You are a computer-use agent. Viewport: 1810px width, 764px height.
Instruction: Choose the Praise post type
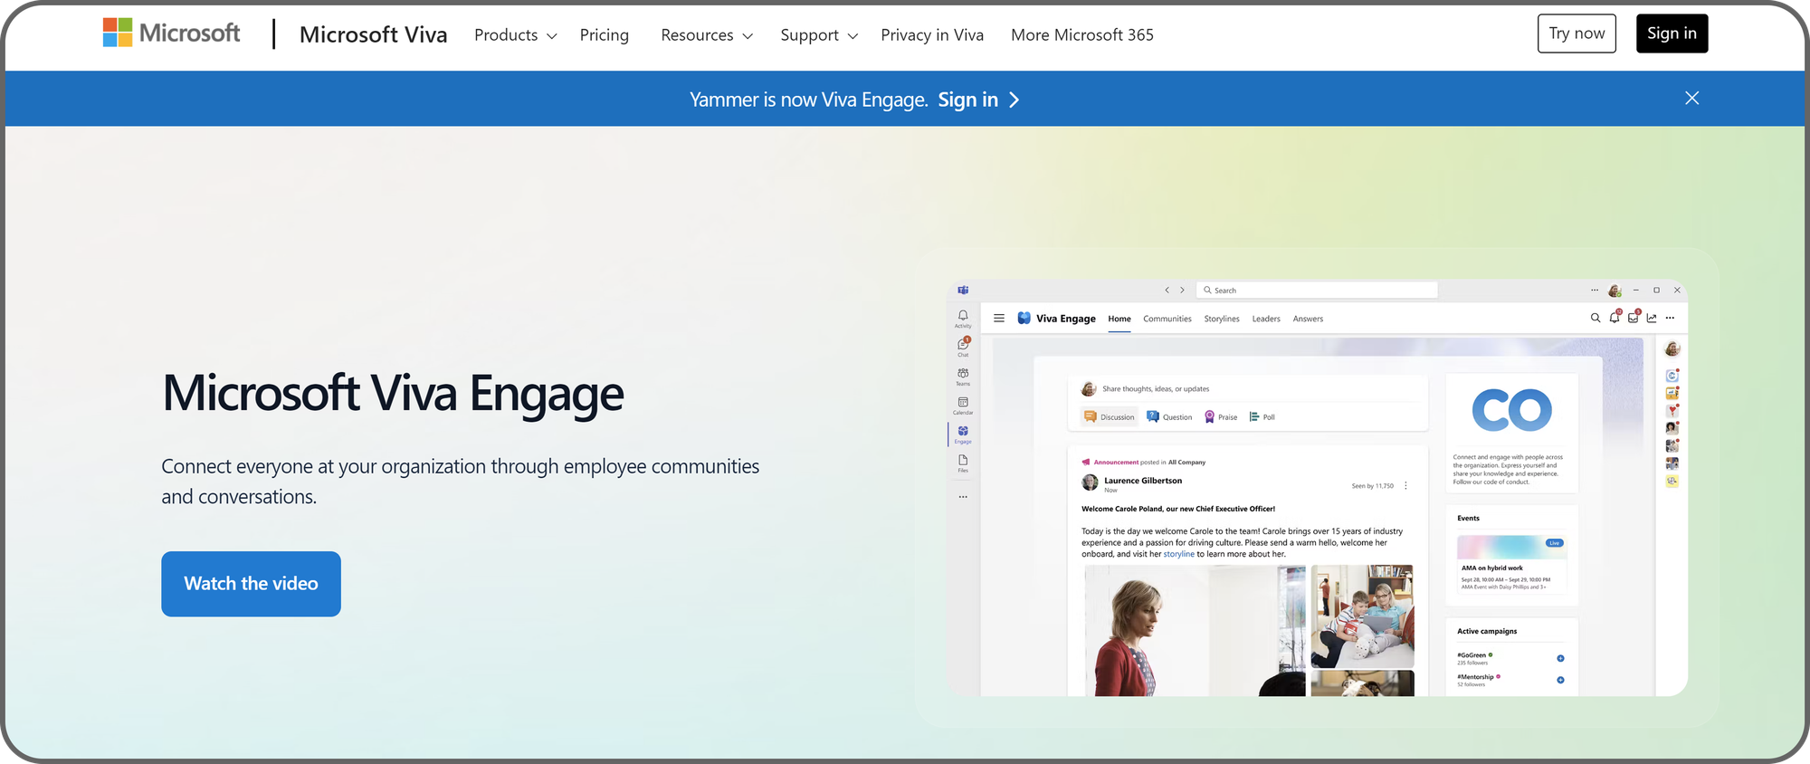[1220, 417]
